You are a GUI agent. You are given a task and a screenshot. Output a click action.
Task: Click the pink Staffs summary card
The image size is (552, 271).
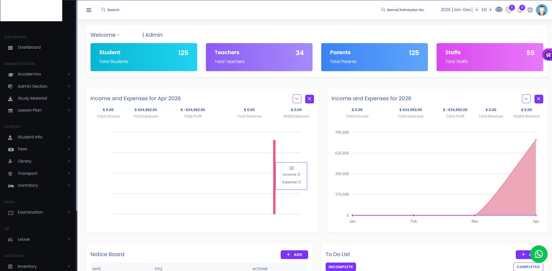489,57
